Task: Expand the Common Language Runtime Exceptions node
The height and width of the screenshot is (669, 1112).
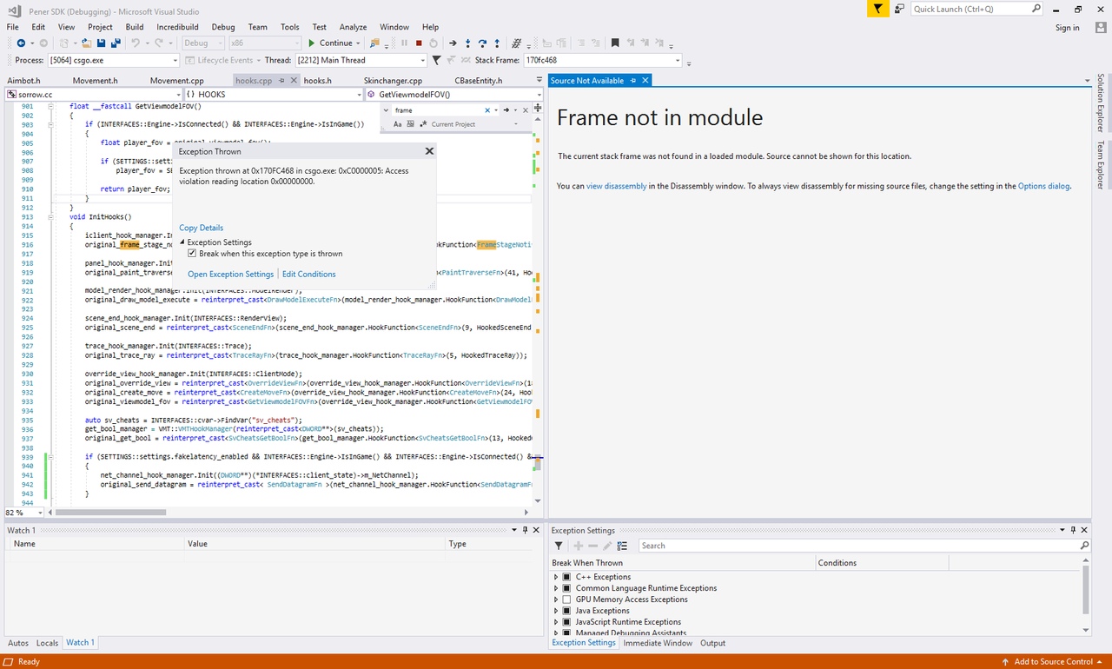Action: click(556, 588)
